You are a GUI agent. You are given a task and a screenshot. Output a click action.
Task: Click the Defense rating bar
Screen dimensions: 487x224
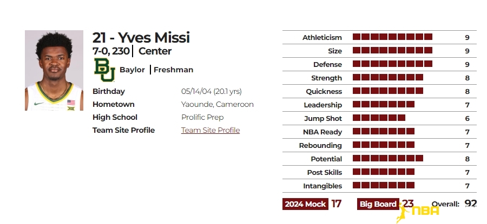point(393,64)
